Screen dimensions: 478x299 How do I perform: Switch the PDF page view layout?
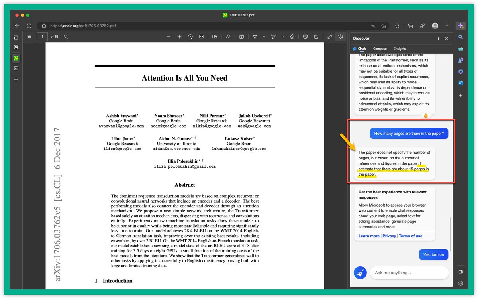point(215,37)
